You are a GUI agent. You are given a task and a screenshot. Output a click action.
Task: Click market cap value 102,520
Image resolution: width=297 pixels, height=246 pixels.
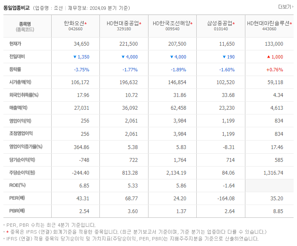tap(226, 82)
